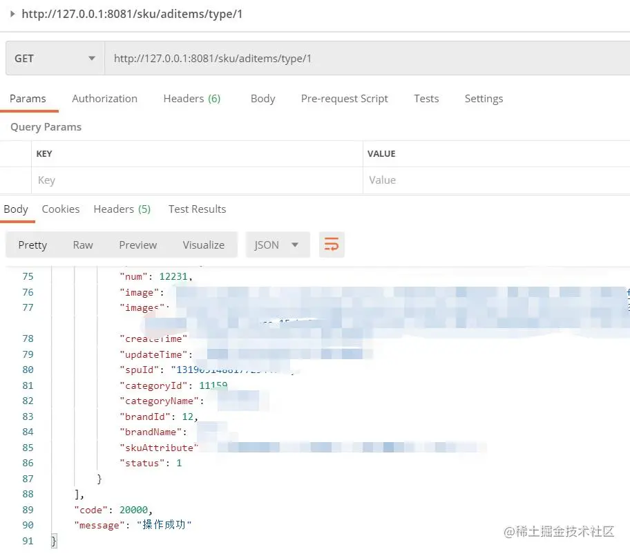
Task: Click line number 91
Action: pos(28,541)
